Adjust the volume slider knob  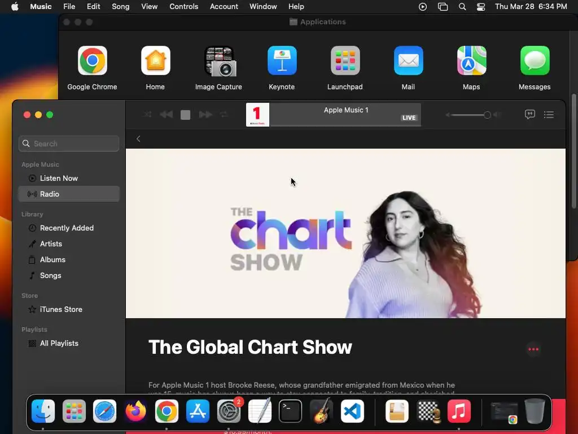click(x=487, y=115)
